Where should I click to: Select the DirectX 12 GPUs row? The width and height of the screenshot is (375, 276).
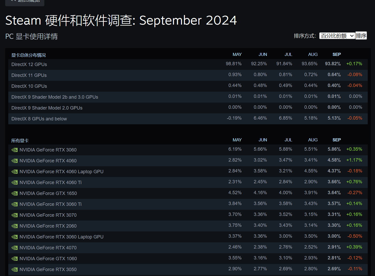click(29, 64)
